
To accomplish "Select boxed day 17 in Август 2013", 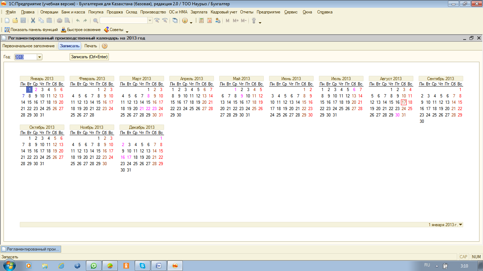I will [404, 102].
